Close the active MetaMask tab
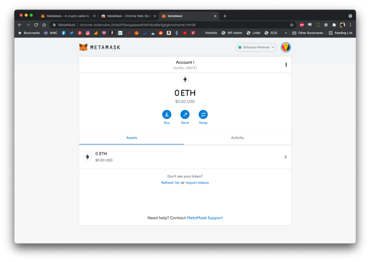 point(215,16)
